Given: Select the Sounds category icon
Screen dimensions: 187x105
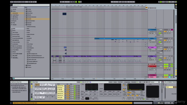Looking at the screenshot, I should point(12,9).
